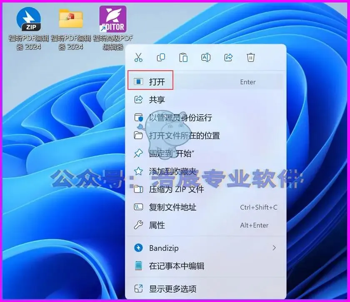Click the Cut scissors icon
The height and width of the screenshot is (302, 350).
coord(138,57)
